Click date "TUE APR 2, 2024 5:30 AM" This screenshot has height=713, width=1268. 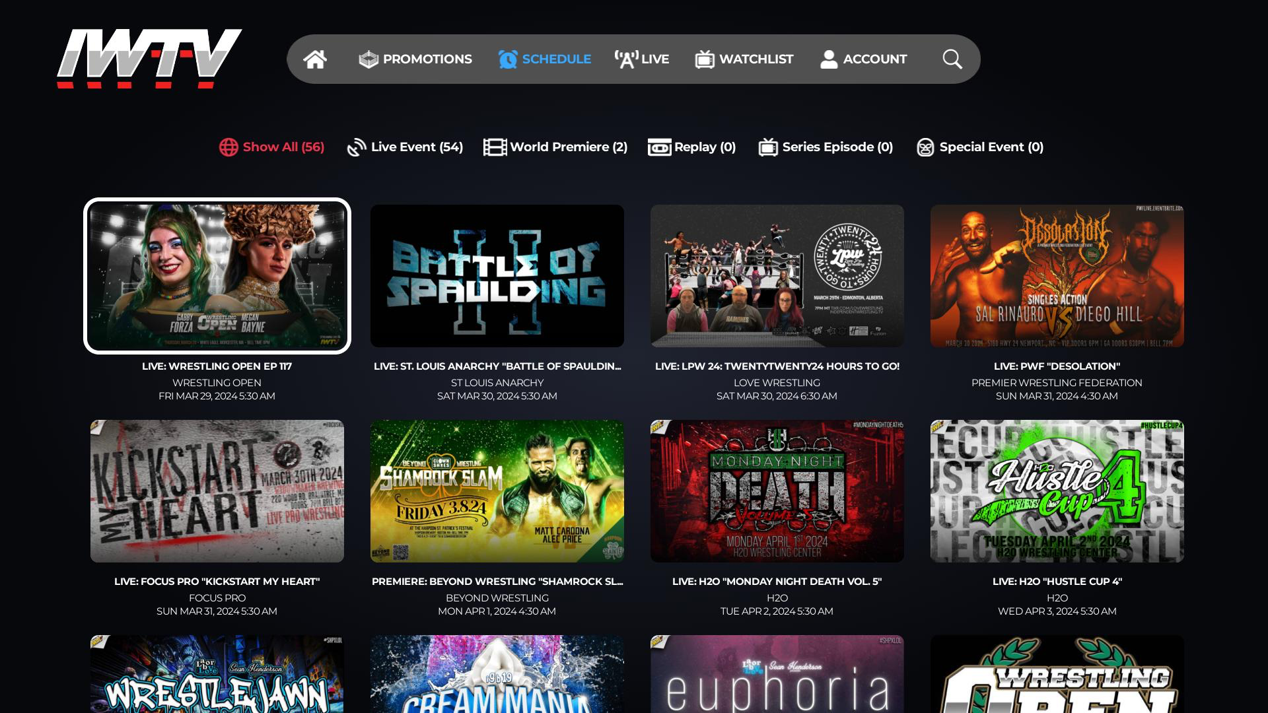(777, 611)
